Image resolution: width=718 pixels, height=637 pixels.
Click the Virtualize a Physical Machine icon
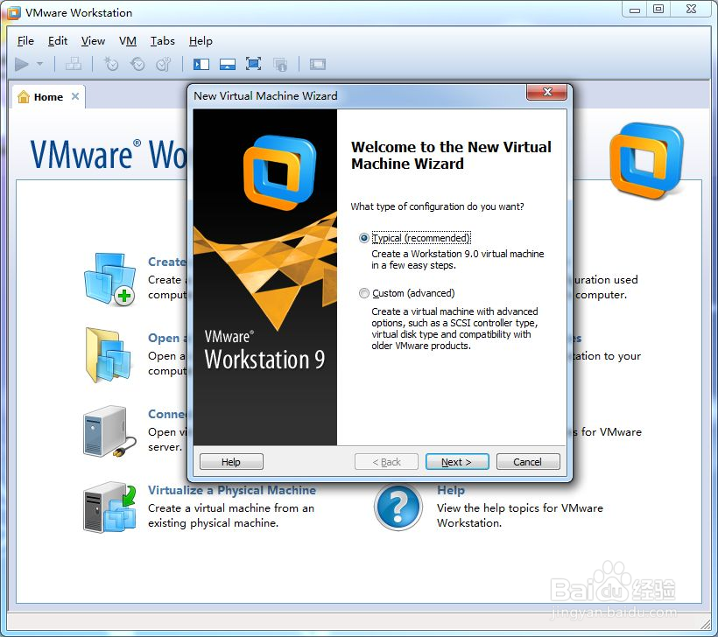110,507
